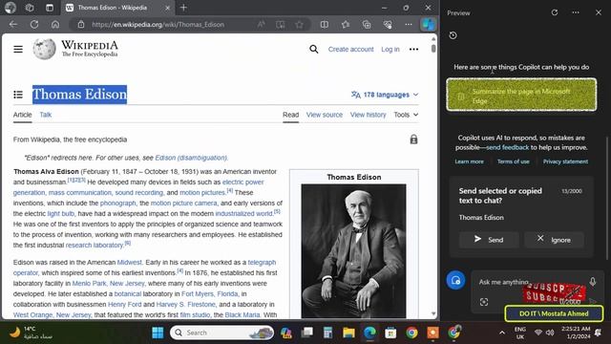This screenshot has width=611, height=344.
Task: Open Collections in Edge toolbar
Action: pos(367,25)
